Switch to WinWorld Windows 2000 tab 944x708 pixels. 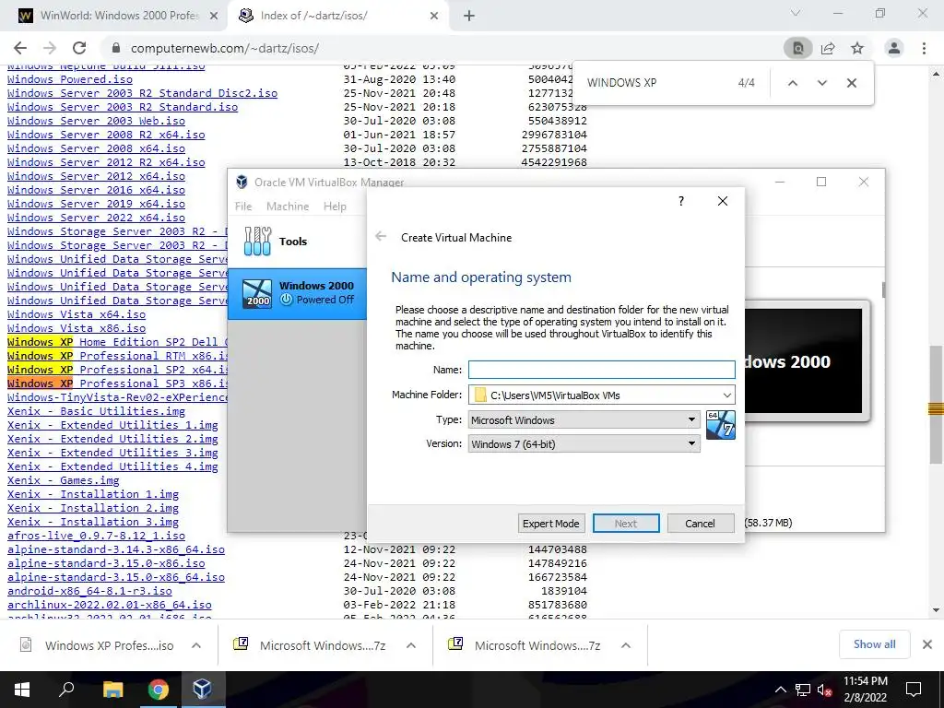[119, 16]
